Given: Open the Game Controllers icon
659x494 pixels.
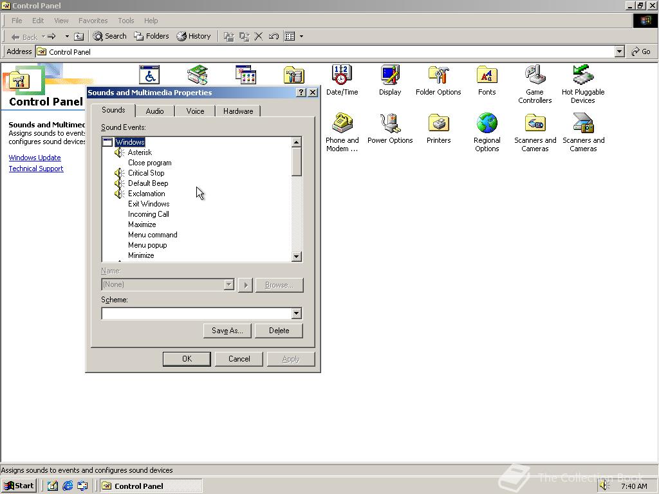Looking at the screenshot, I should coord(535,84).
